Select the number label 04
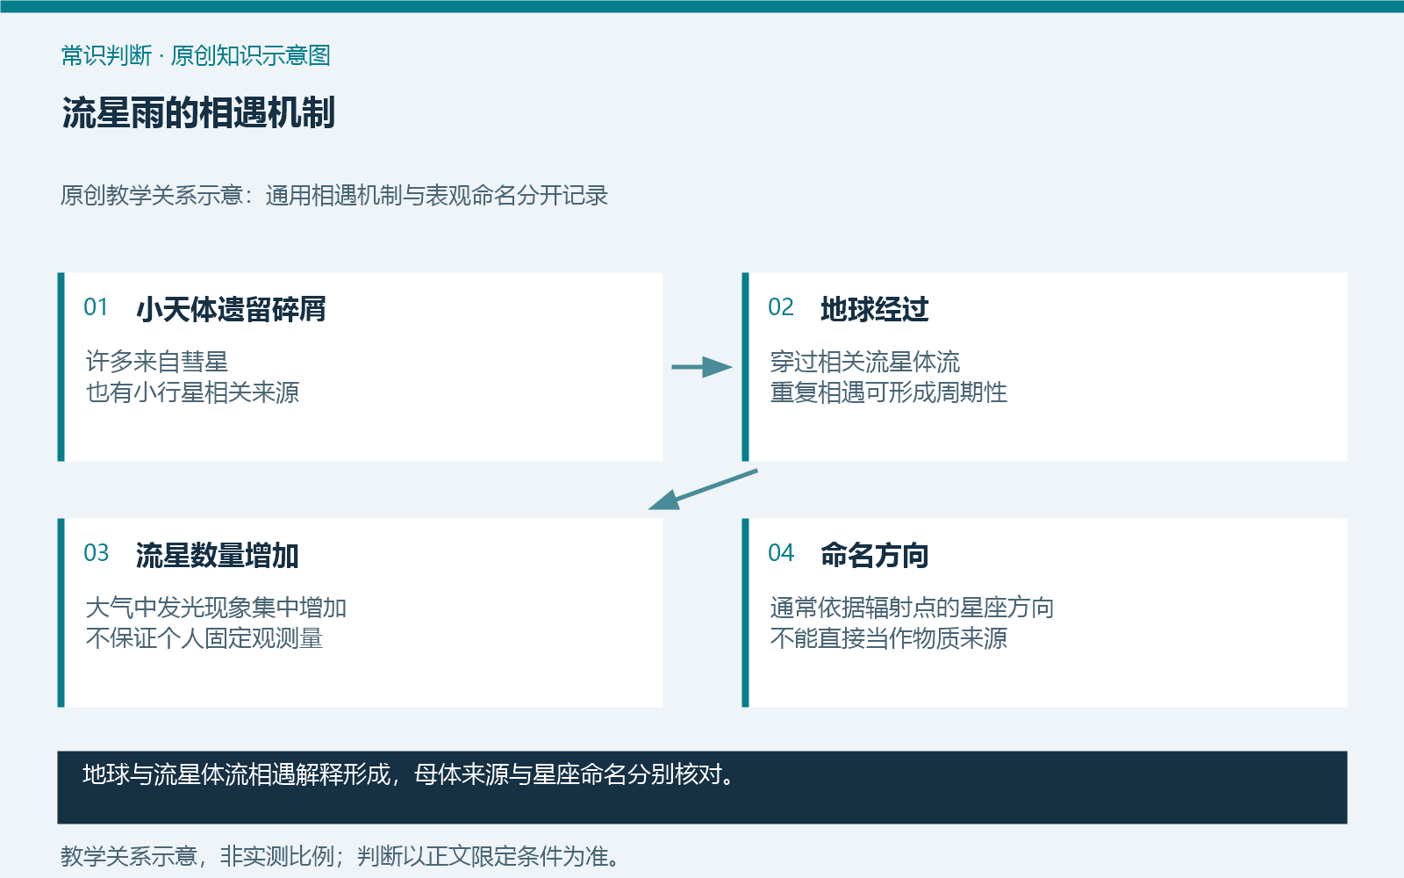Screen dimensions: 1404x878 coord(780,553)
